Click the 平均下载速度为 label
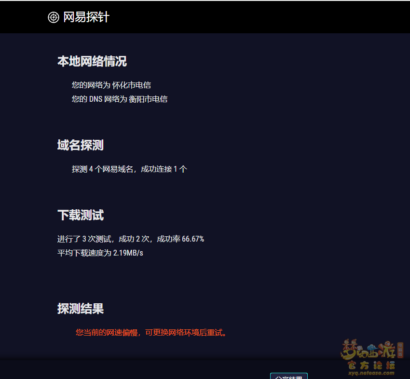 tap(84, 253)
